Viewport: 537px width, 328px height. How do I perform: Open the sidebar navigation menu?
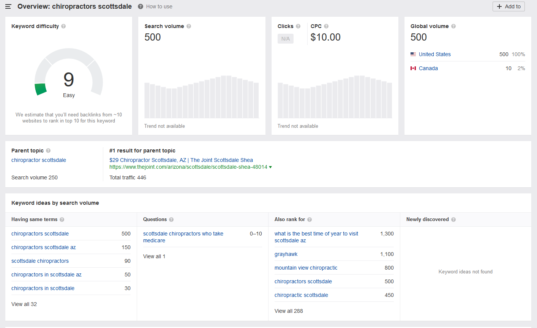(8, 6)
